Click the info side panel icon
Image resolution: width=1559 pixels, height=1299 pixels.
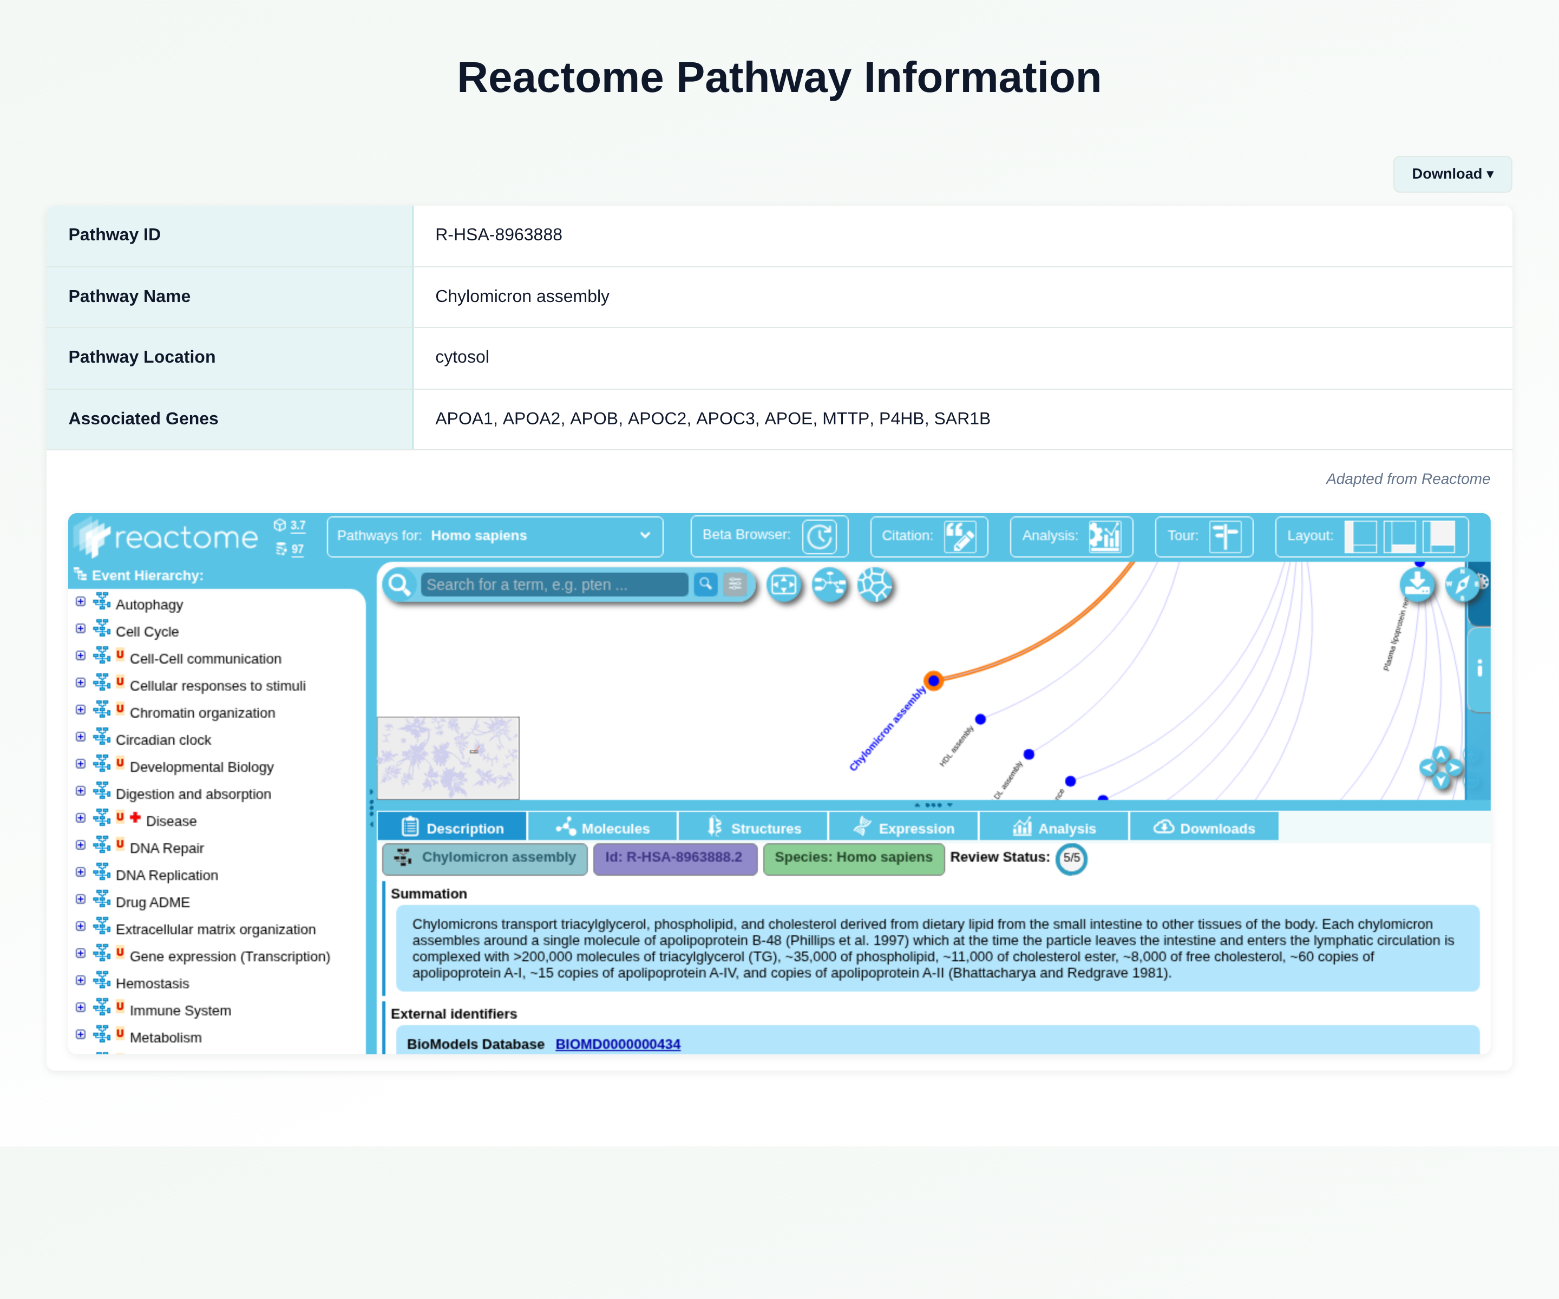1479,669
